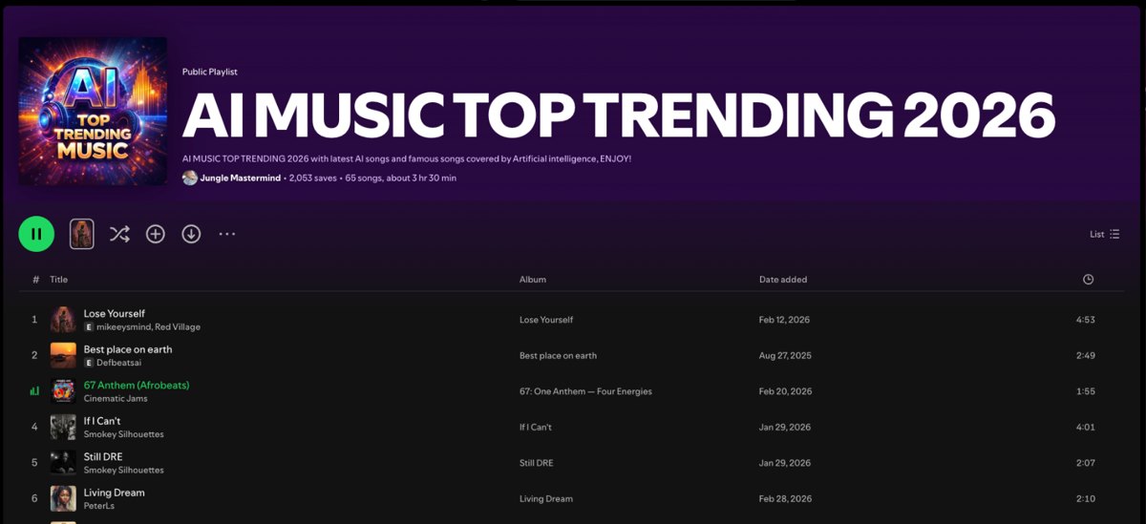Viewport: 1146px width, 524px height.
Task: Click the now-playing equalizer icon for track 3
Action: coord(35,391)
